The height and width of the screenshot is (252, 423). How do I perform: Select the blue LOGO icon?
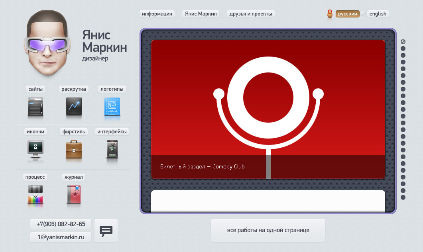click(x=112, y=107)
